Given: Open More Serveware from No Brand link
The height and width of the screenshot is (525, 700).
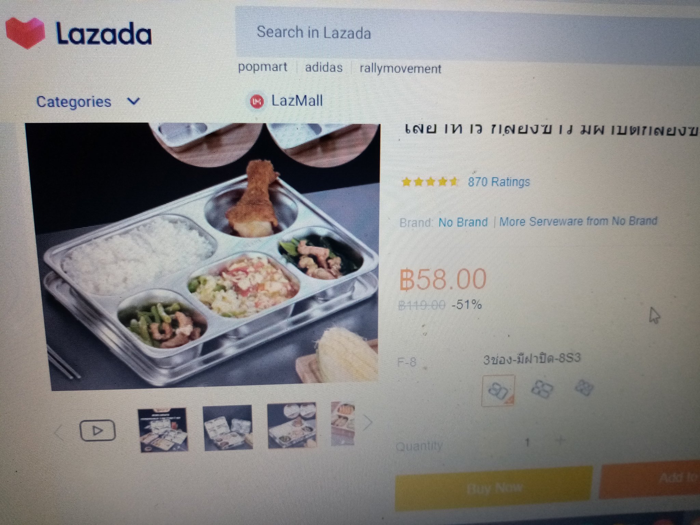Looking at the screenshot, I should [x=578, y=221].
